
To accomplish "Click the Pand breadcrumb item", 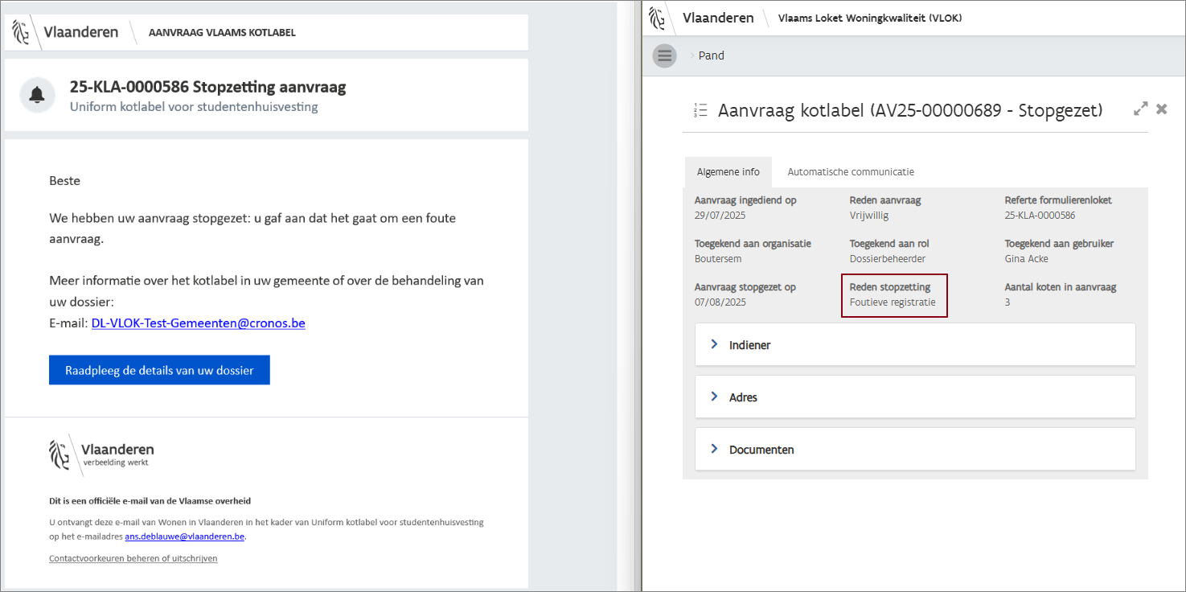I will click(x=711, y=55).
